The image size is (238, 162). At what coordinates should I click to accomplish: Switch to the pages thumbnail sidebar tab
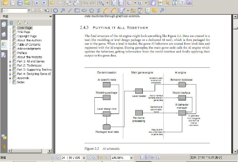tap(4, 24)
